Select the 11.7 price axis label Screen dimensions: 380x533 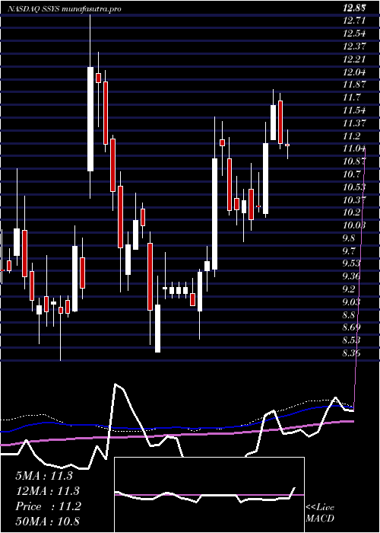click(x=351, y=98)
